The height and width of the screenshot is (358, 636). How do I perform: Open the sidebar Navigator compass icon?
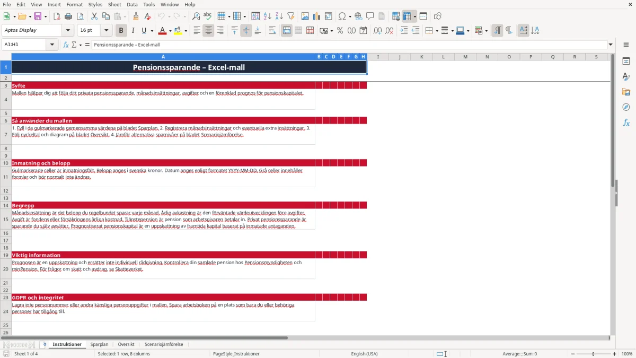pyautogui.click(x=626, y=107)
